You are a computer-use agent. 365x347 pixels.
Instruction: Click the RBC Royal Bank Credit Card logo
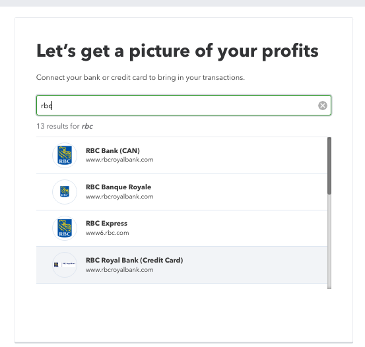(65, 265)
